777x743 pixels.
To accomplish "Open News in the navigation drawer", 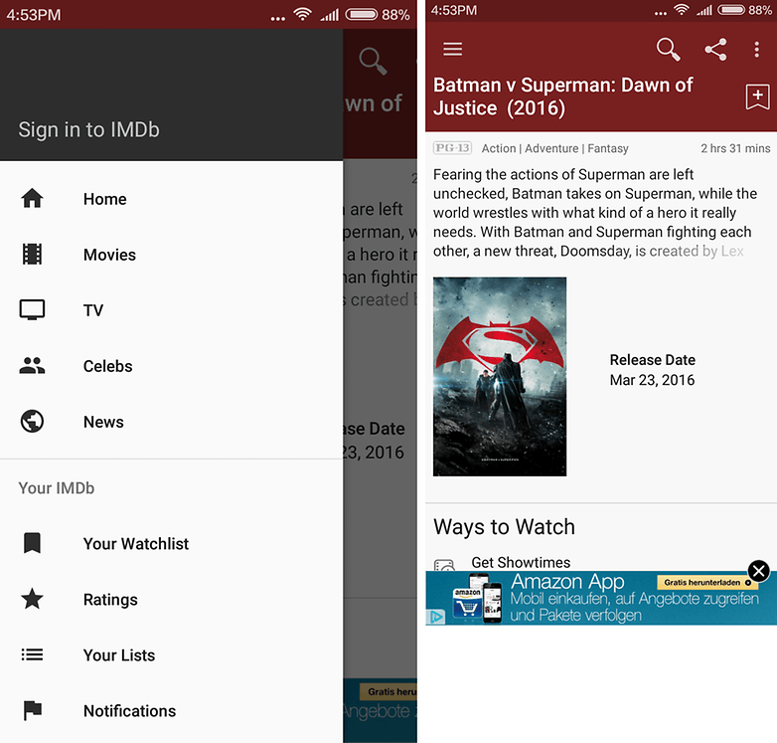I will pyautogui.click(x=172, y=421).
